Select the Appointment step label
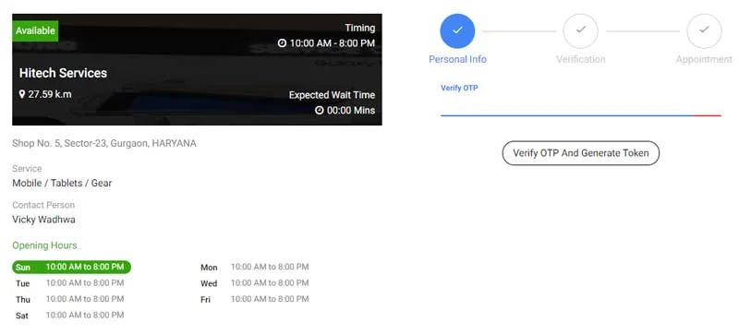This screenshot has height=335, width=739. click(704, 59)
